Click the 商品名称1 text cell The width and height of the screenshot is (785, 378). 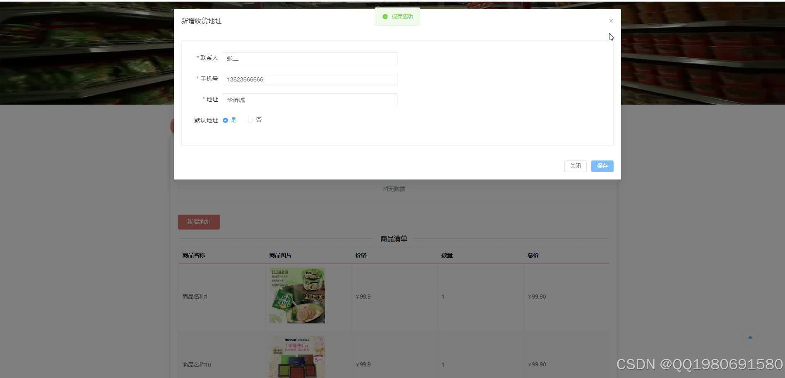pyautogui.click(x=195, y=297)
